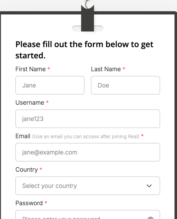The height and width of the screenshot is (219, 177).
Task: Click the Country label text
Action: tap(26, 170)
